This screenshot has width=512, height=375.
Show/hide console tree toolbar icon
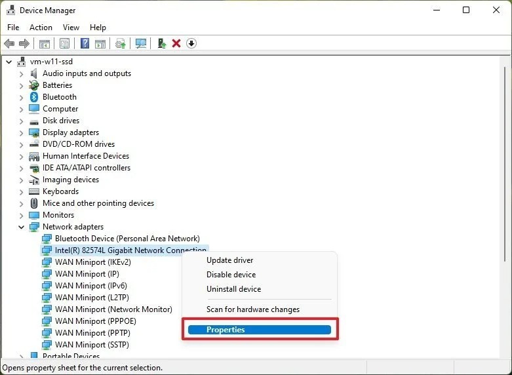click(45, 43)
